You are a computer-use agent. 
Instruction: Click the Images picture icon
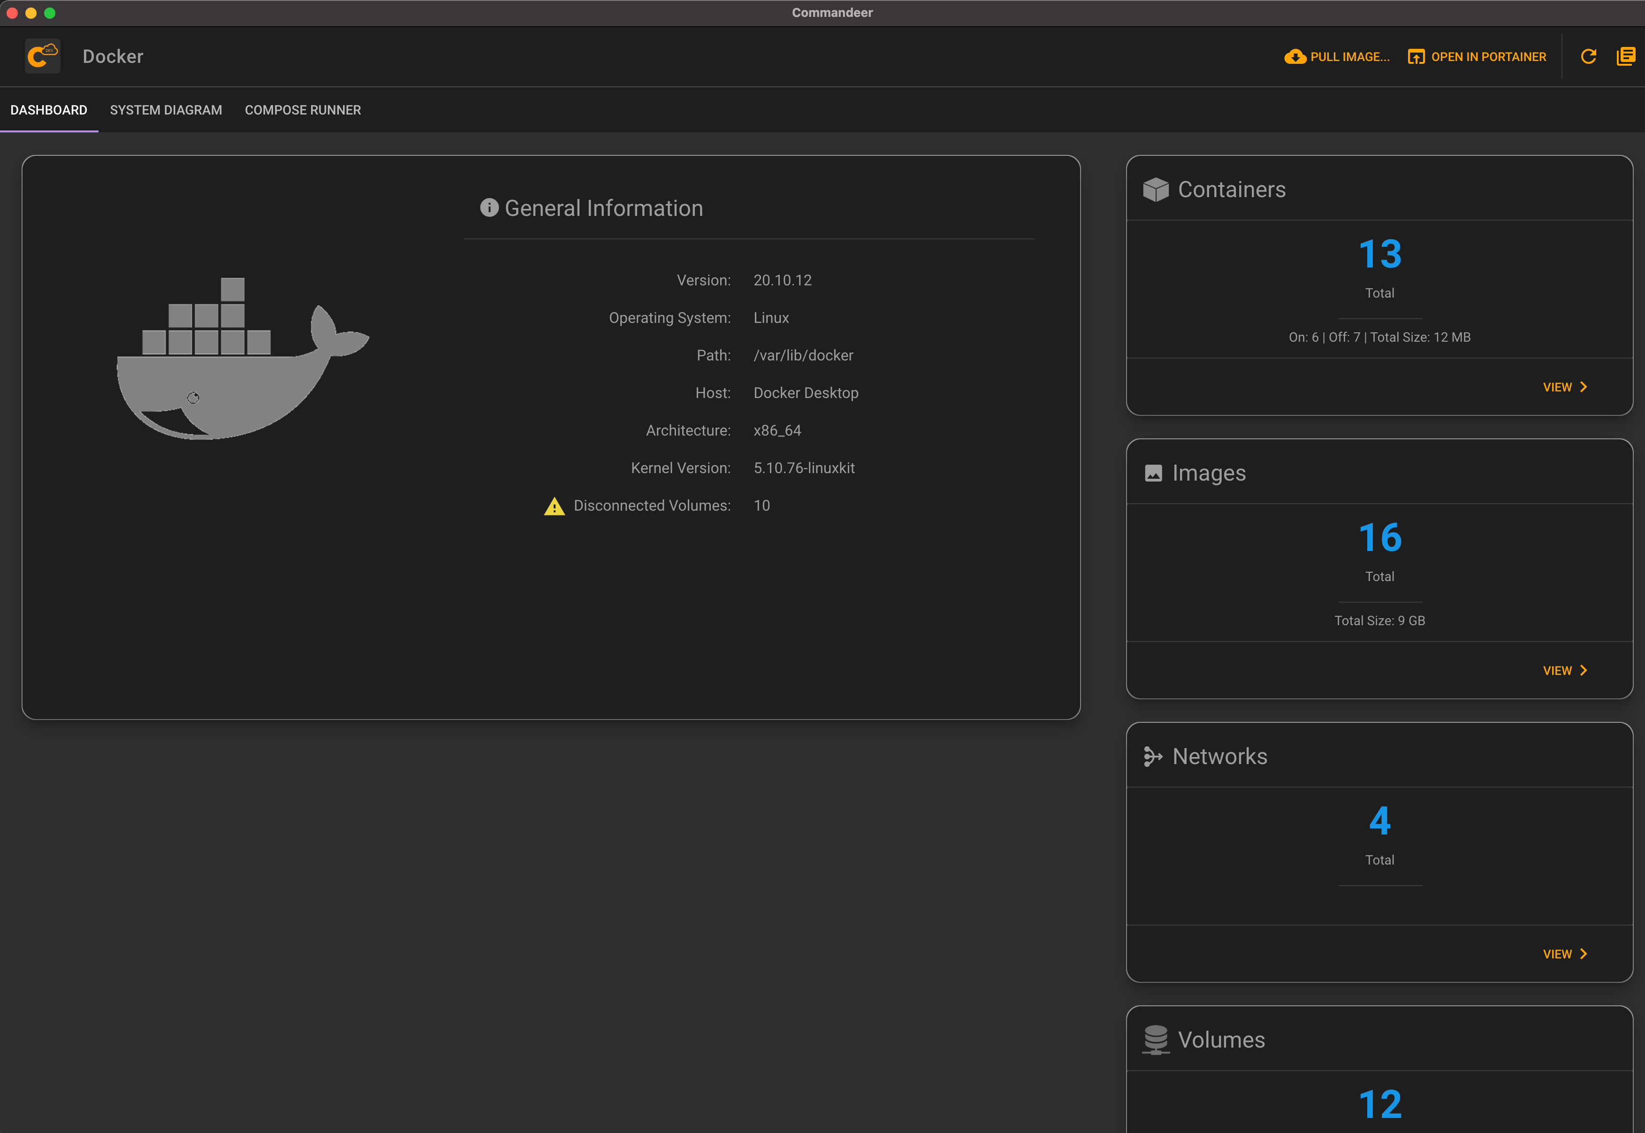1153,474
